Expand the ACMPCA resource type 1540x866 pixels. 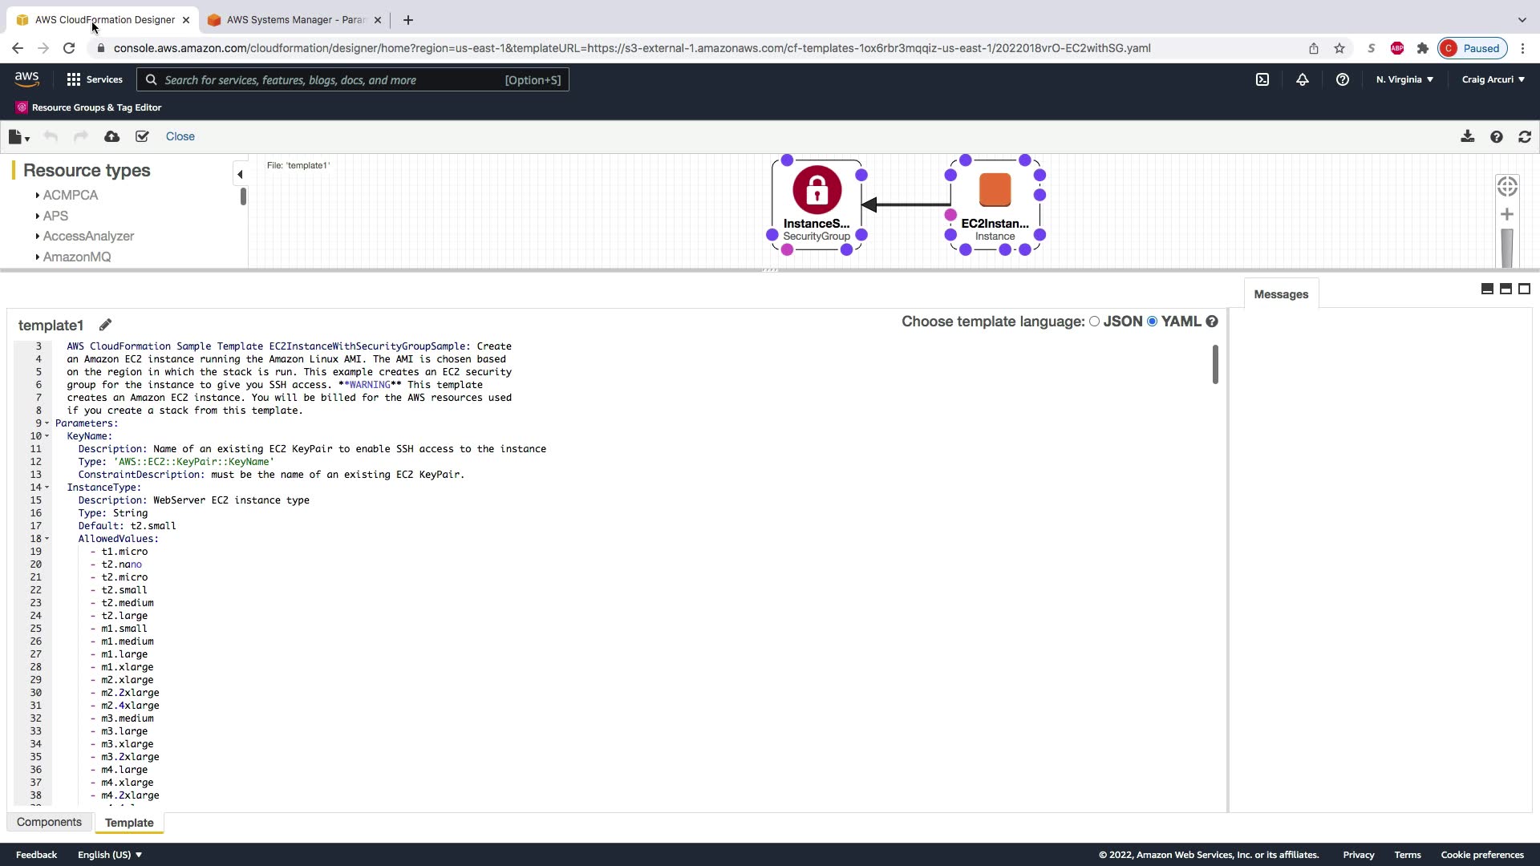(x=38, y=195)
